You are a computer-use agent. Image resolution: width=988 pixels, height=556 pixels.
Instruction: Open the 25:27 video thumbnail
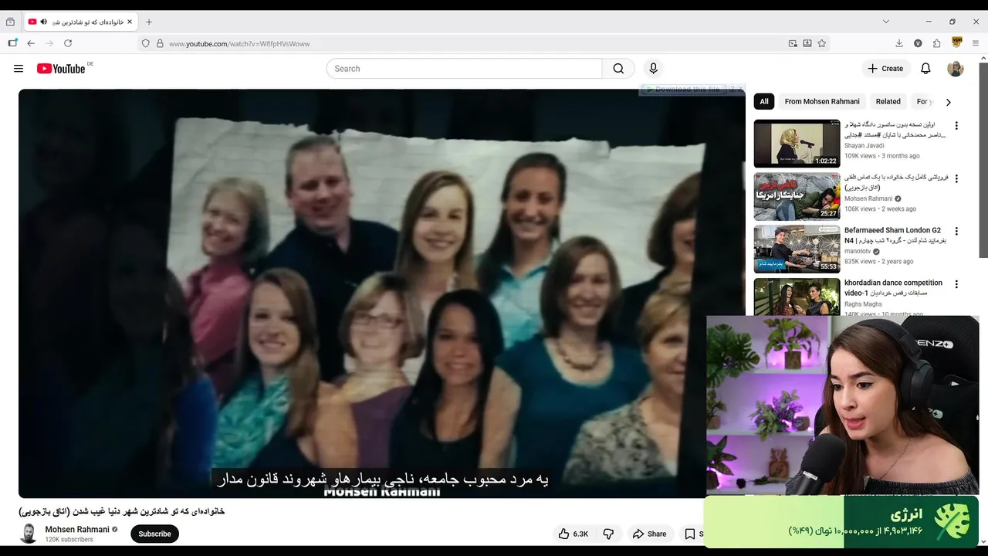pos(797,195)
